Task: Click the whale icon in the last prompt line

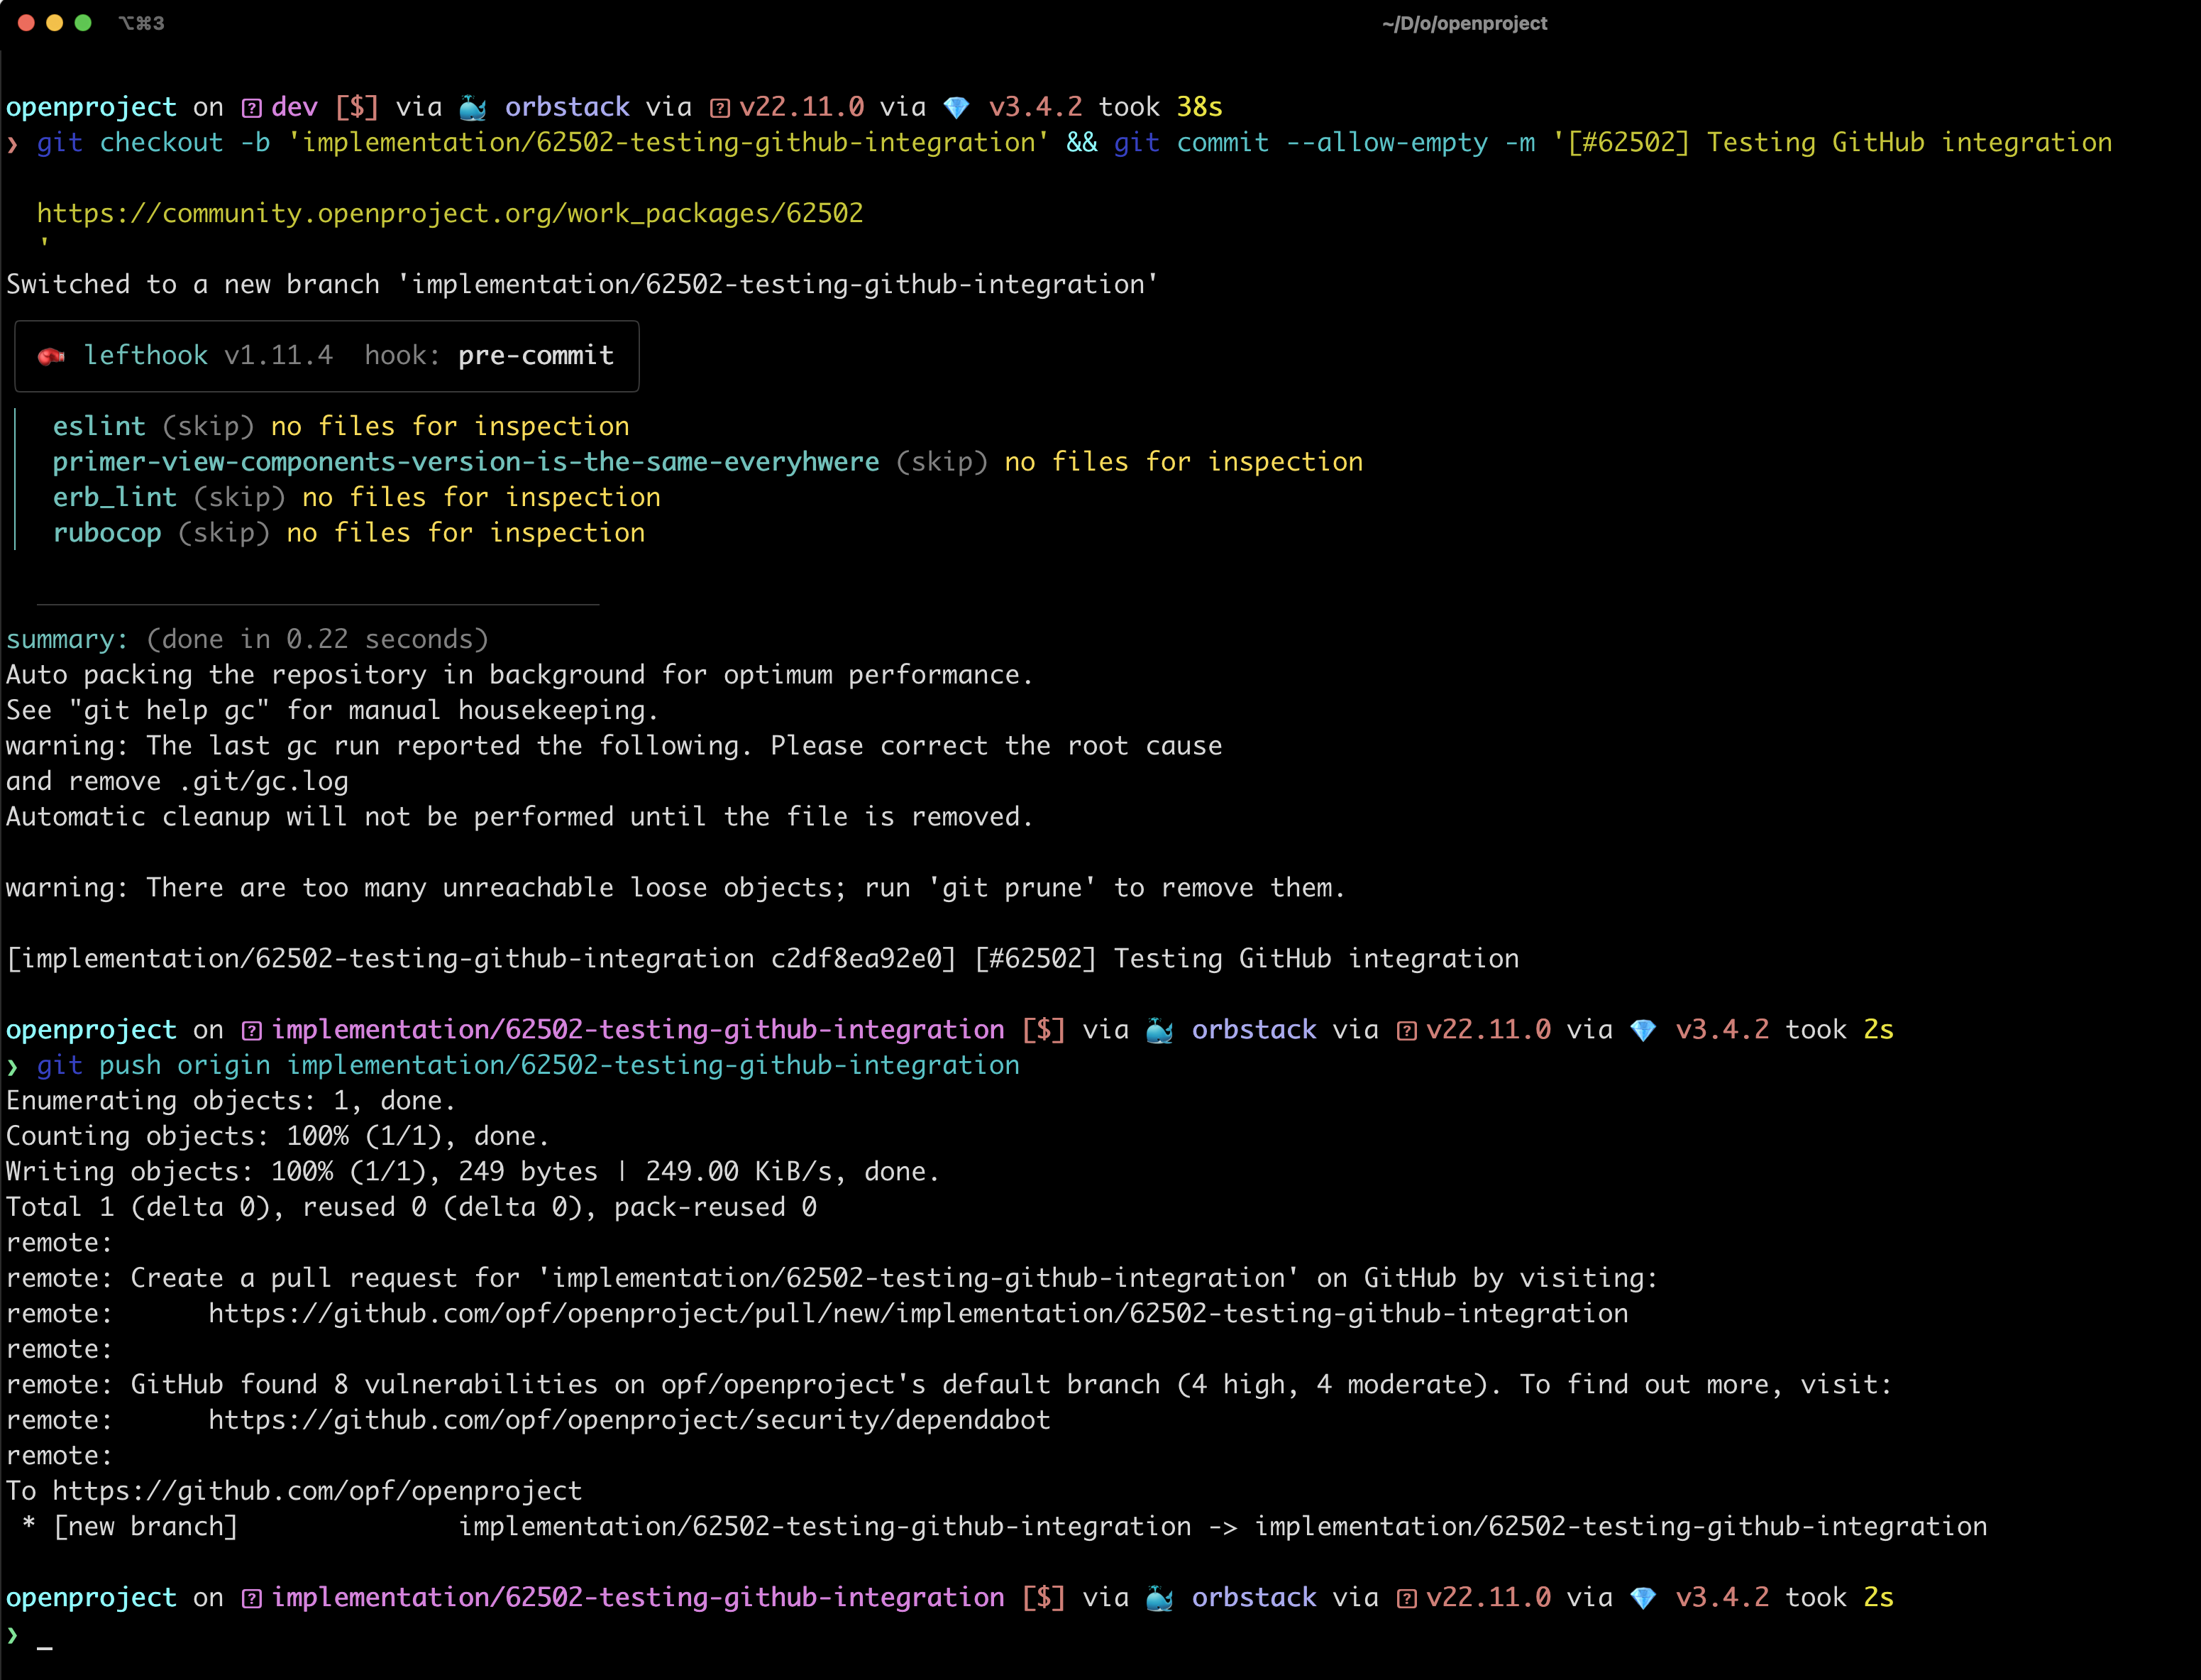Action: tap(1159, 1597)
